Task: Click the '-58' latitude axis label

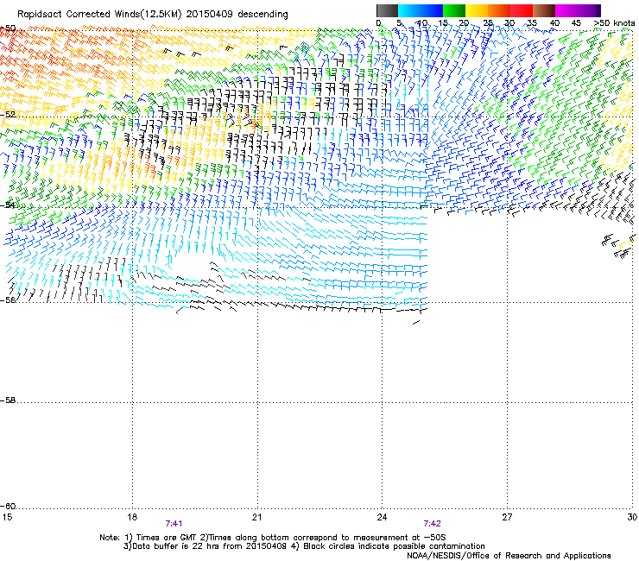Action: click(8, 400)
